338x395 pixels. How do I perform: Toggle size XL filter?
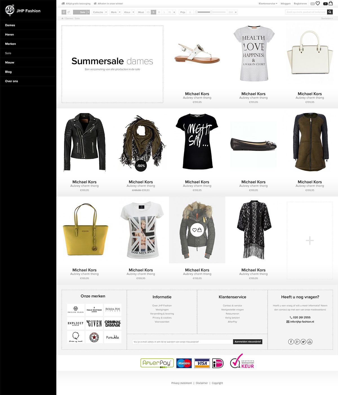(170, 12)
